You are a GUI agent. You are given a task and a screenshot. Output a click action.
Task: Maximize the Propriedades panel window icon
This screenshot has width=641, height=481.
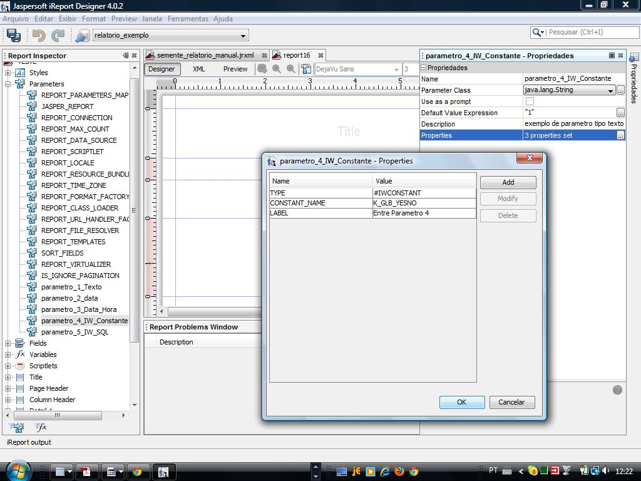tap(612, 55)
